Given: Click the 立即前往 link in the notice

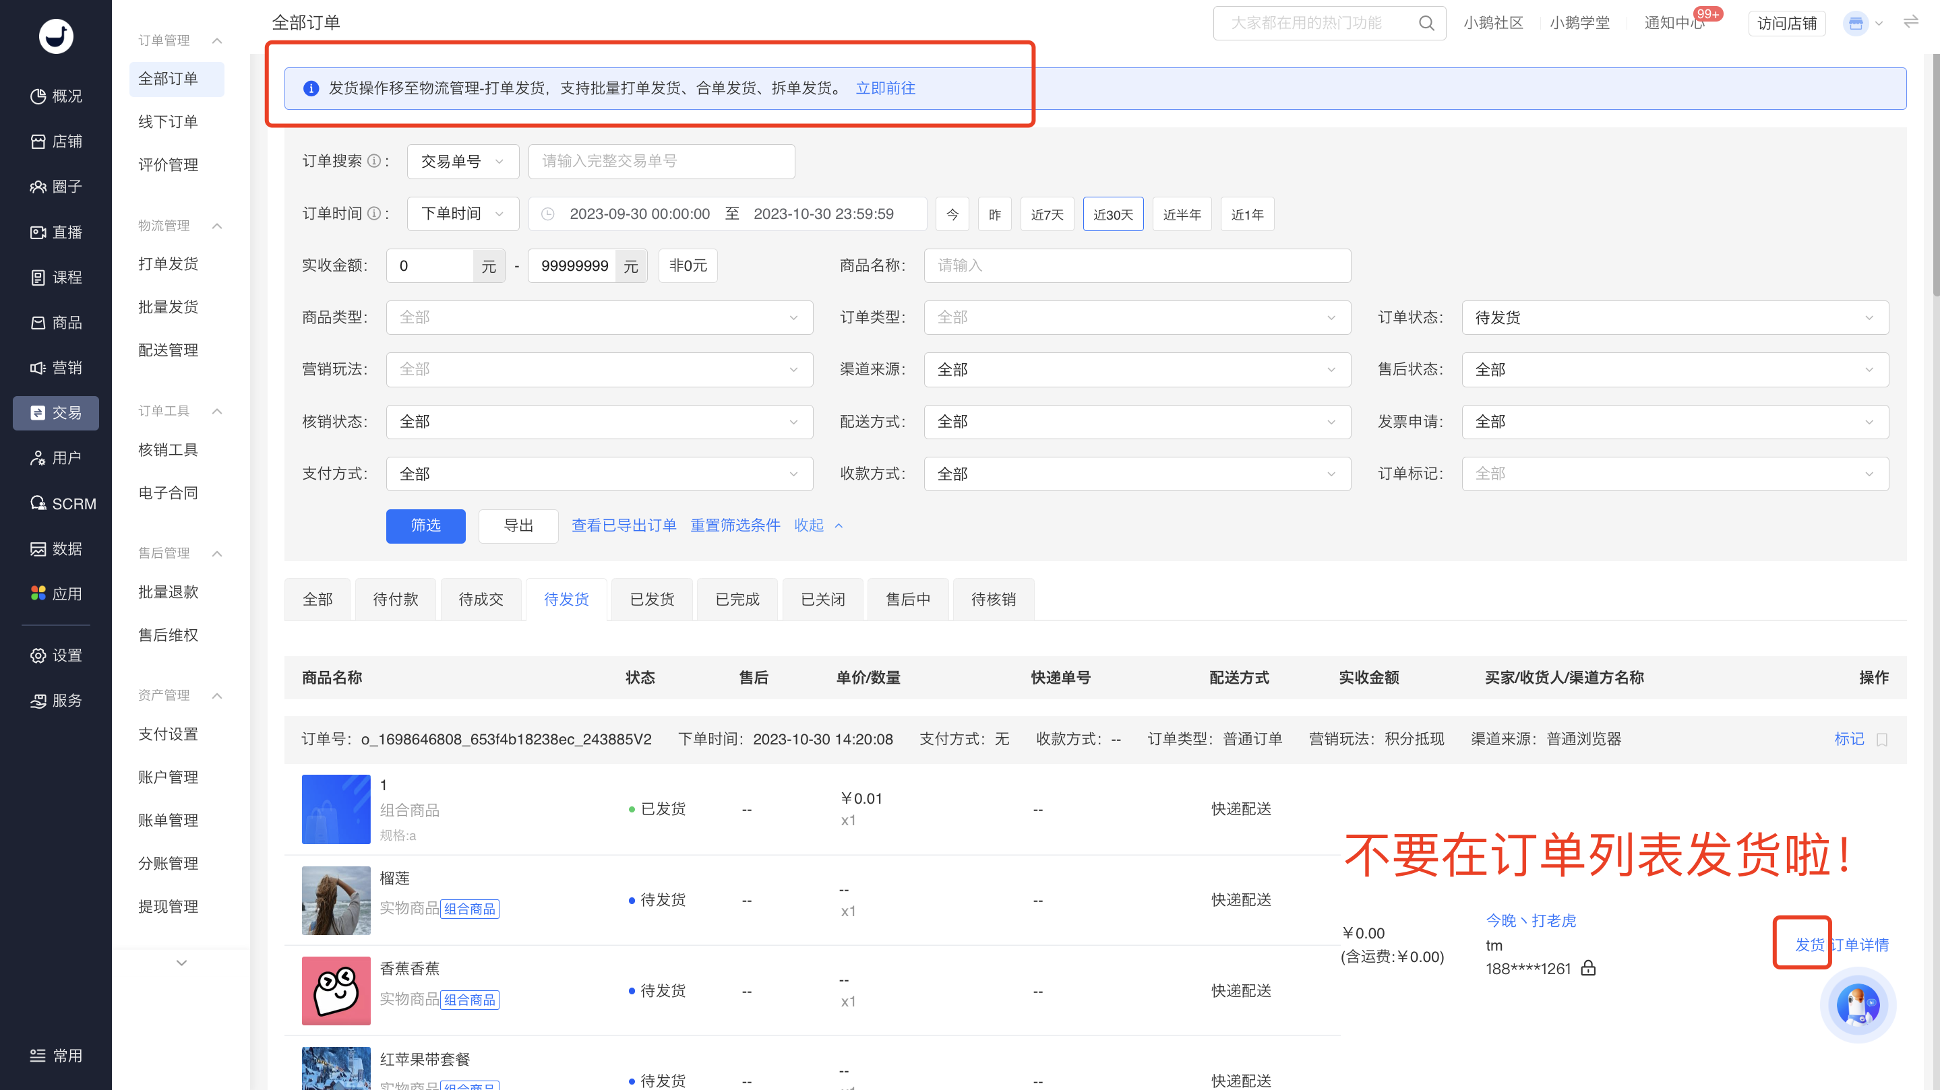Looking at the screenshot, I should point(885,89).
